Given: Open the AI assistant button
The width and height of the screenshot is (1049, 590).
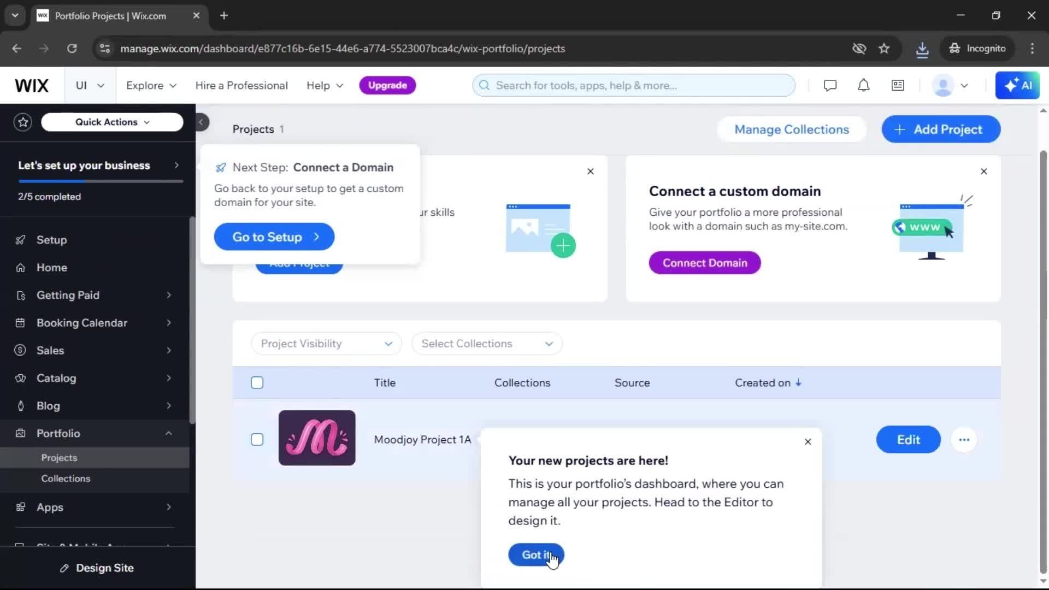Looking at the screenshot, I should 1017,85.
